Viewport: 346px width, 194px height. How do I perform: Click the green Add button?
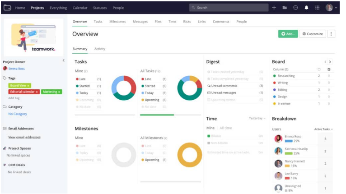pos(288,34)
